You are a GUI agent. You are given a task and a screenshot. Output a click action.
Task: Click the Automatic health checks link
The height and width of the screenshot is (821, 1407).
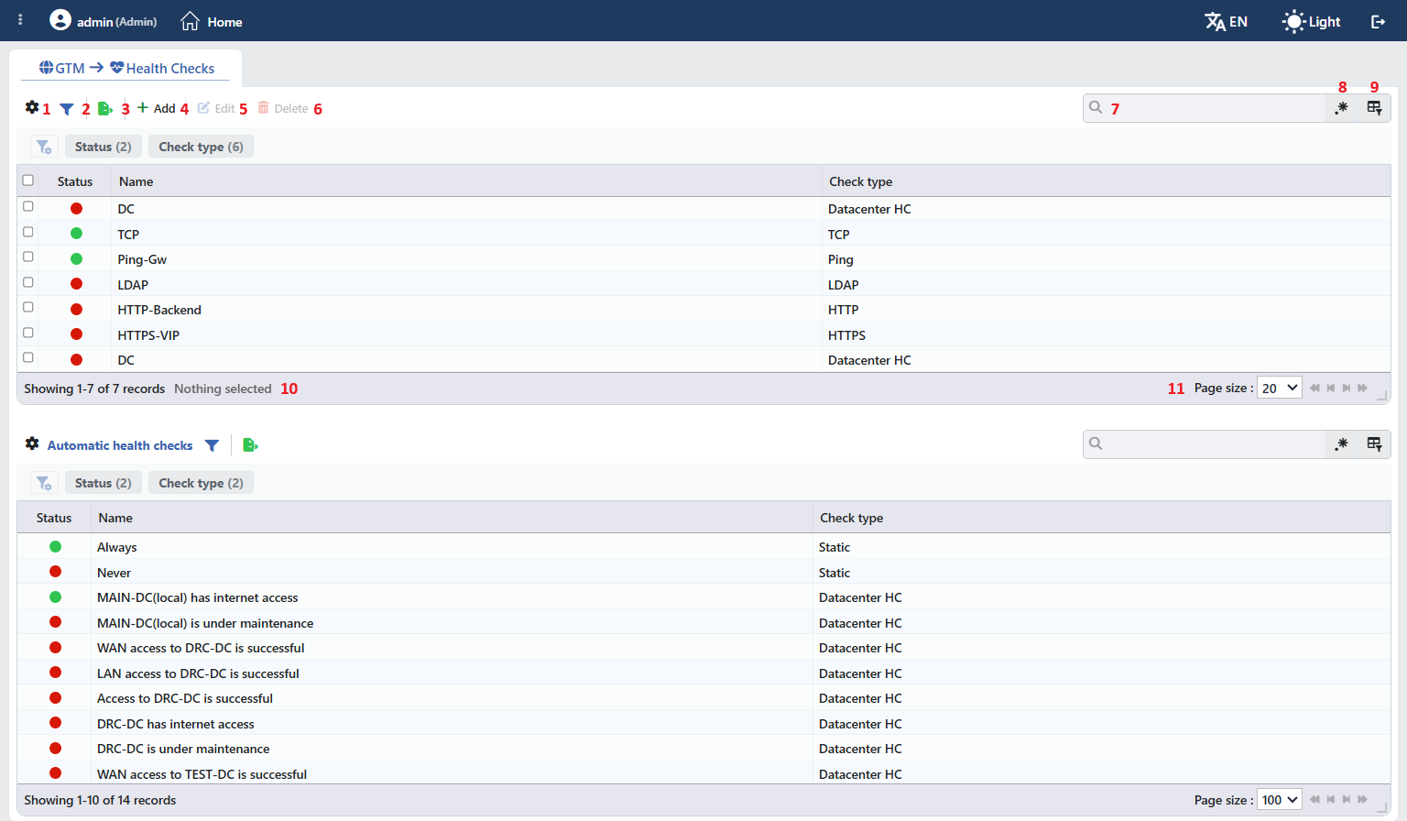(x=120, y=445)
